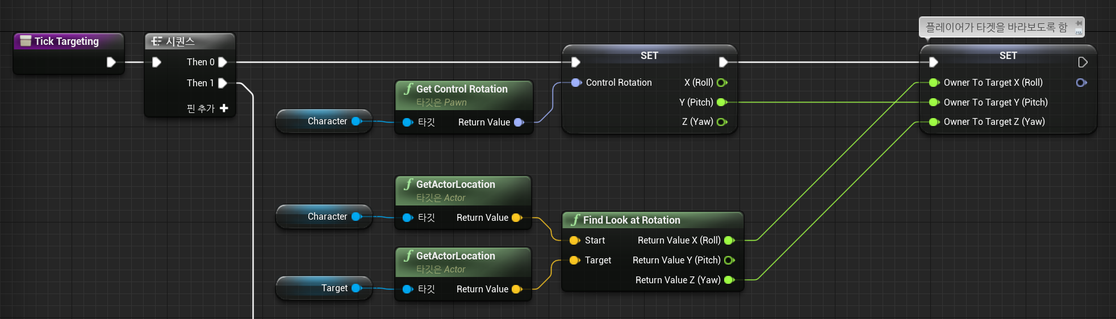Add a pin with the 핀 추가 plus button
1116x319 pixels.
(x=224, y=108)
